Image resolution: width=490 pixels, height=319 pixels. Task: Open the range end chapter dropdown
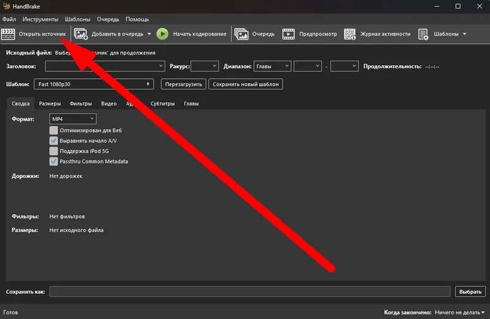point(344,66)
